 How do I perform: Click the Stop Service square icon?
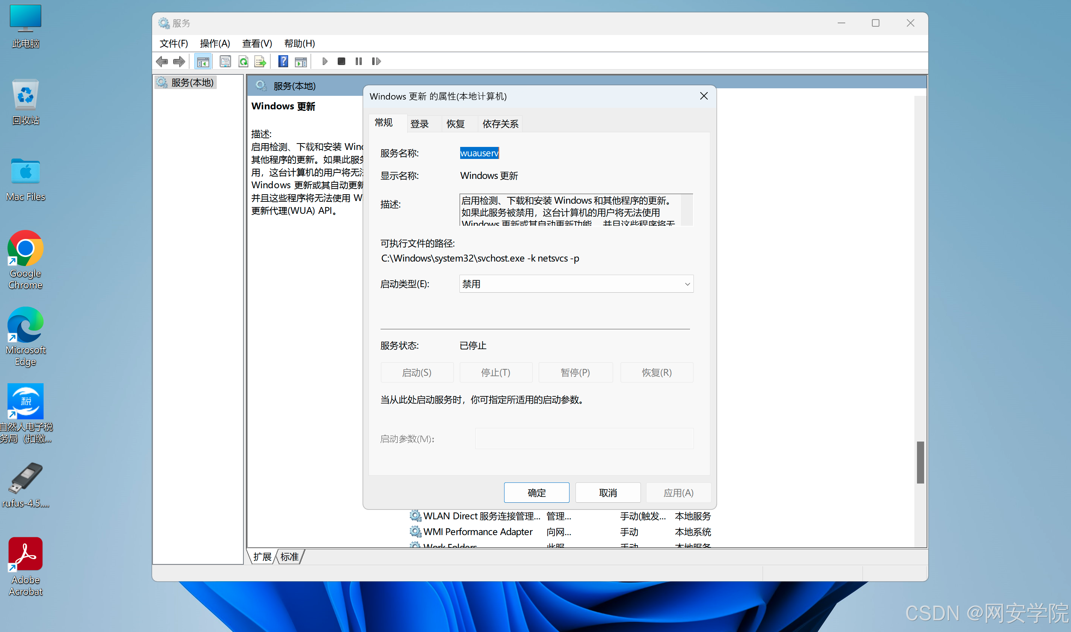341,61
